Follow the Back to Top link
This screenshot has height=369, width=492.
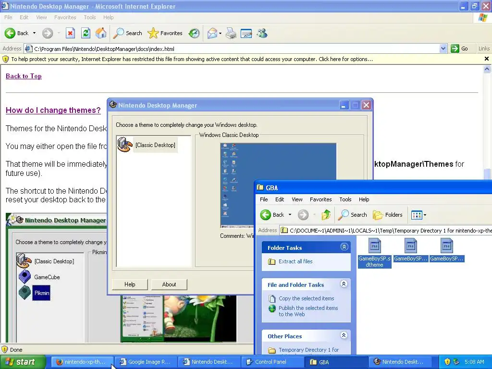point(24,76)
